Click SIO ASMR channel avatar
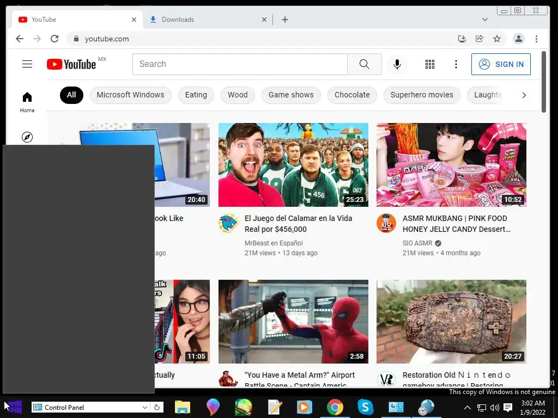The image size is (558, 418). coord(386,223)
